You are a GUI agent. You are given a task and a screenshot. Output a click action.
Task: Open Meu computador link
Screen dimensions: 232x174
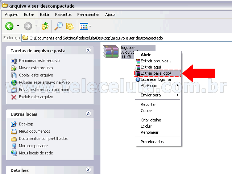33,146
